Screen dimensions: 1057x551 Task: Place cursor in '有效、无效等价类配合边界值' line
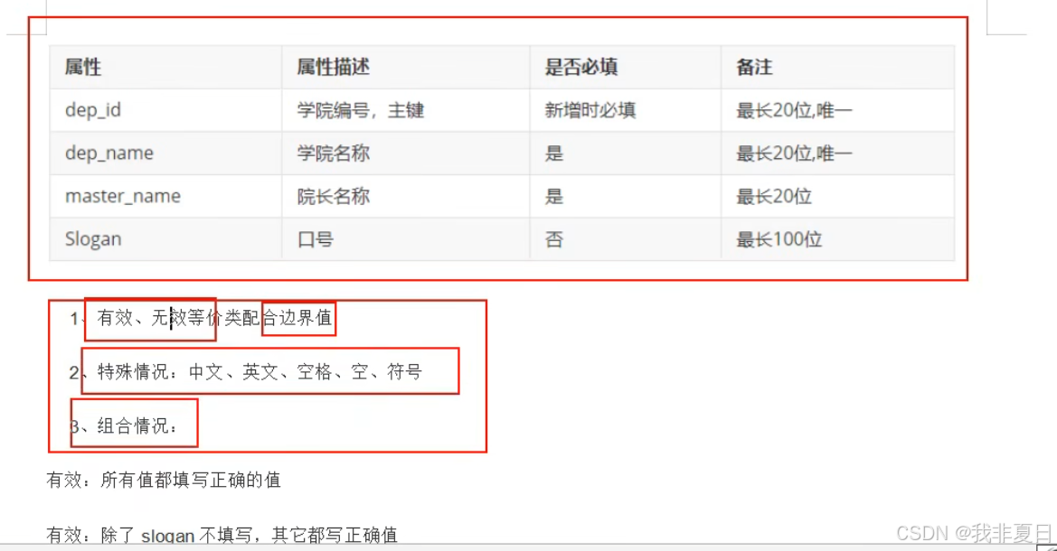[214, 317]
